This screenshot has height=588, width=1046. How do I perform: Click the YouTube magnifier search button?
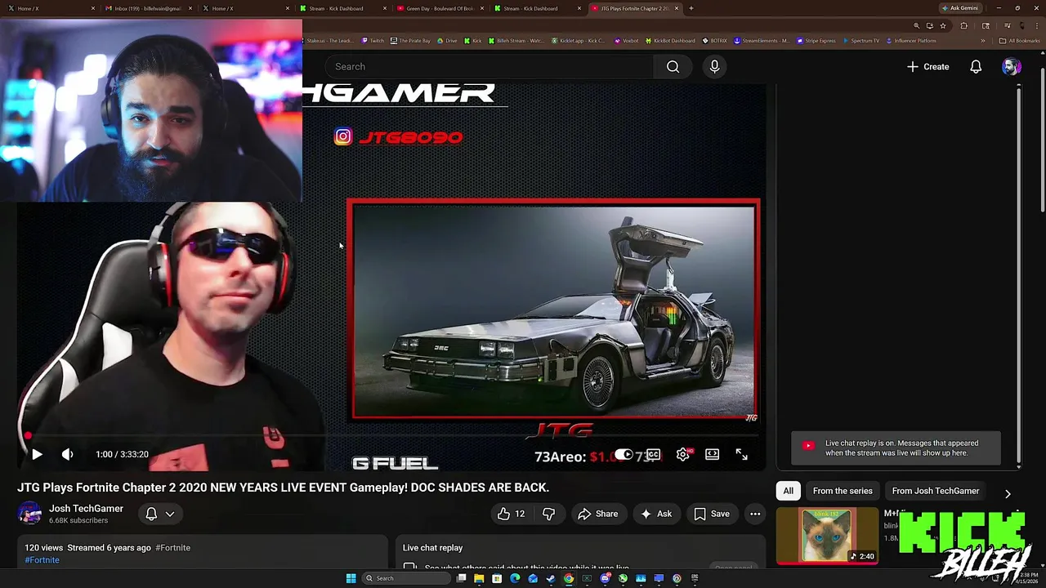tap(673, 67)
